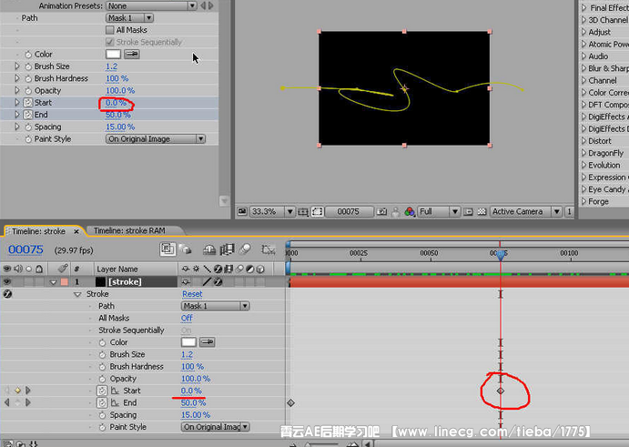Viewport: 629px width, 447px height.
Task: Click the white Color swatch in Effect Controls
Action: 113,55
